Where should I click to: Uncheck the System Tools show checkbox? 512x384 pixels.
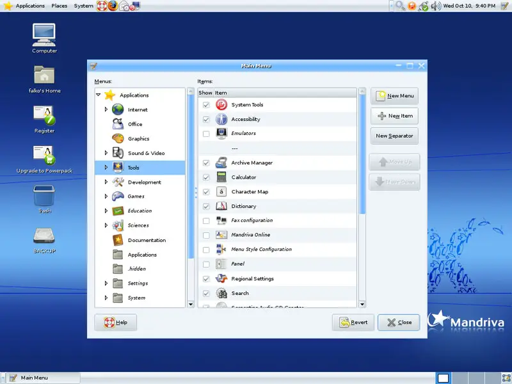[x=206, y=105]
